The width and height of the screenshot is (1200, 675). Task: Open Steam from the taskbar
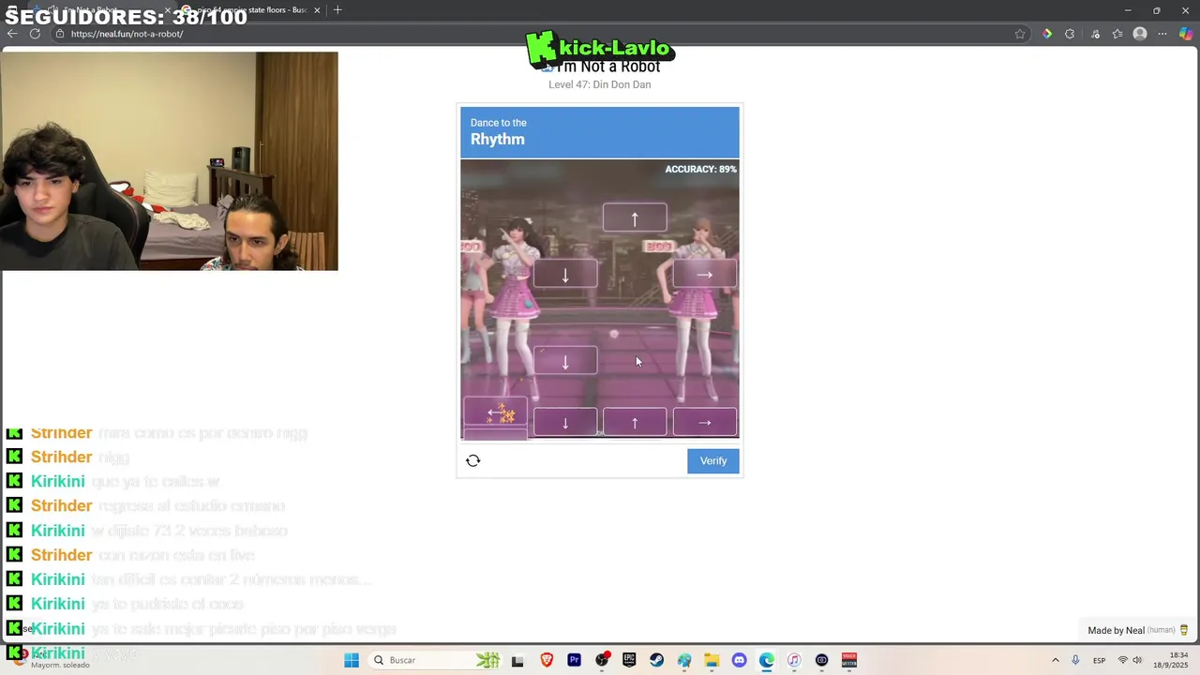tap(656, 660)
